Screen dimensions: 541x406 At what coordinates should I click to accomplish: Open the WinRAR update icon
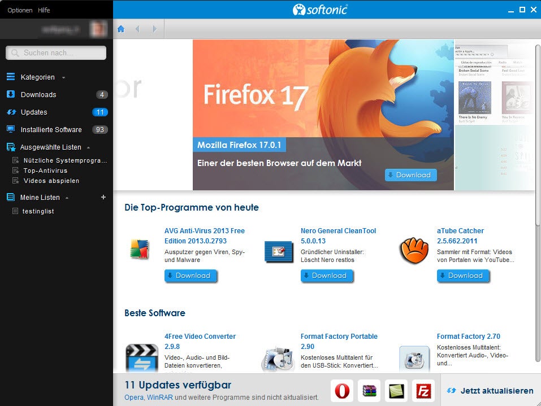370,390
